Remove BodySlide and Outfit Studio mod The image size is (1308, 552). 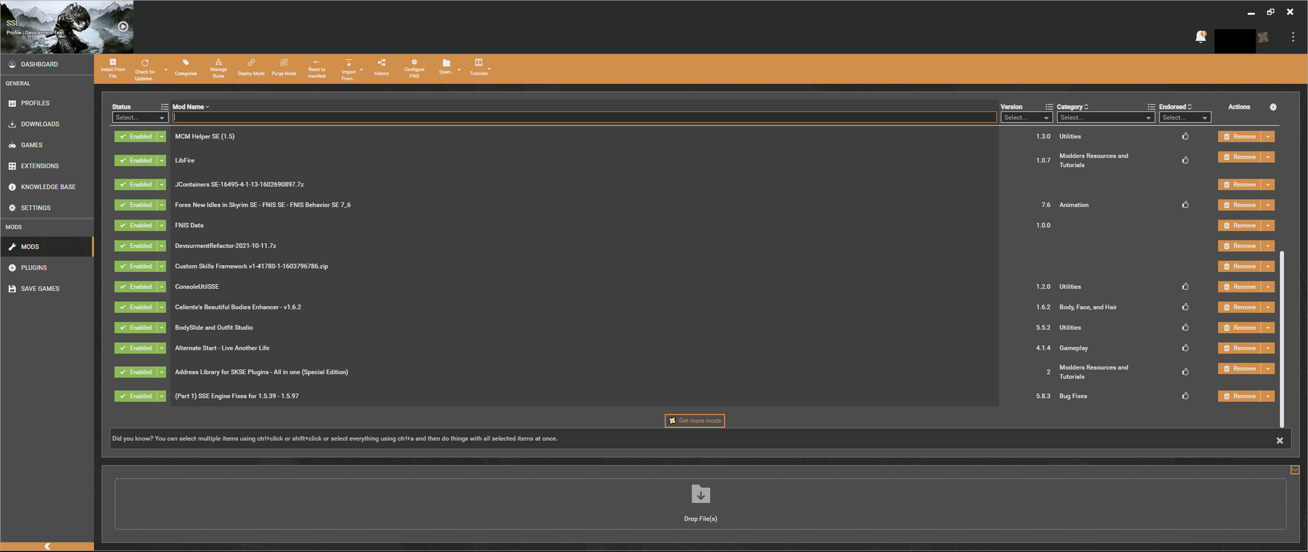point(1239,328)
